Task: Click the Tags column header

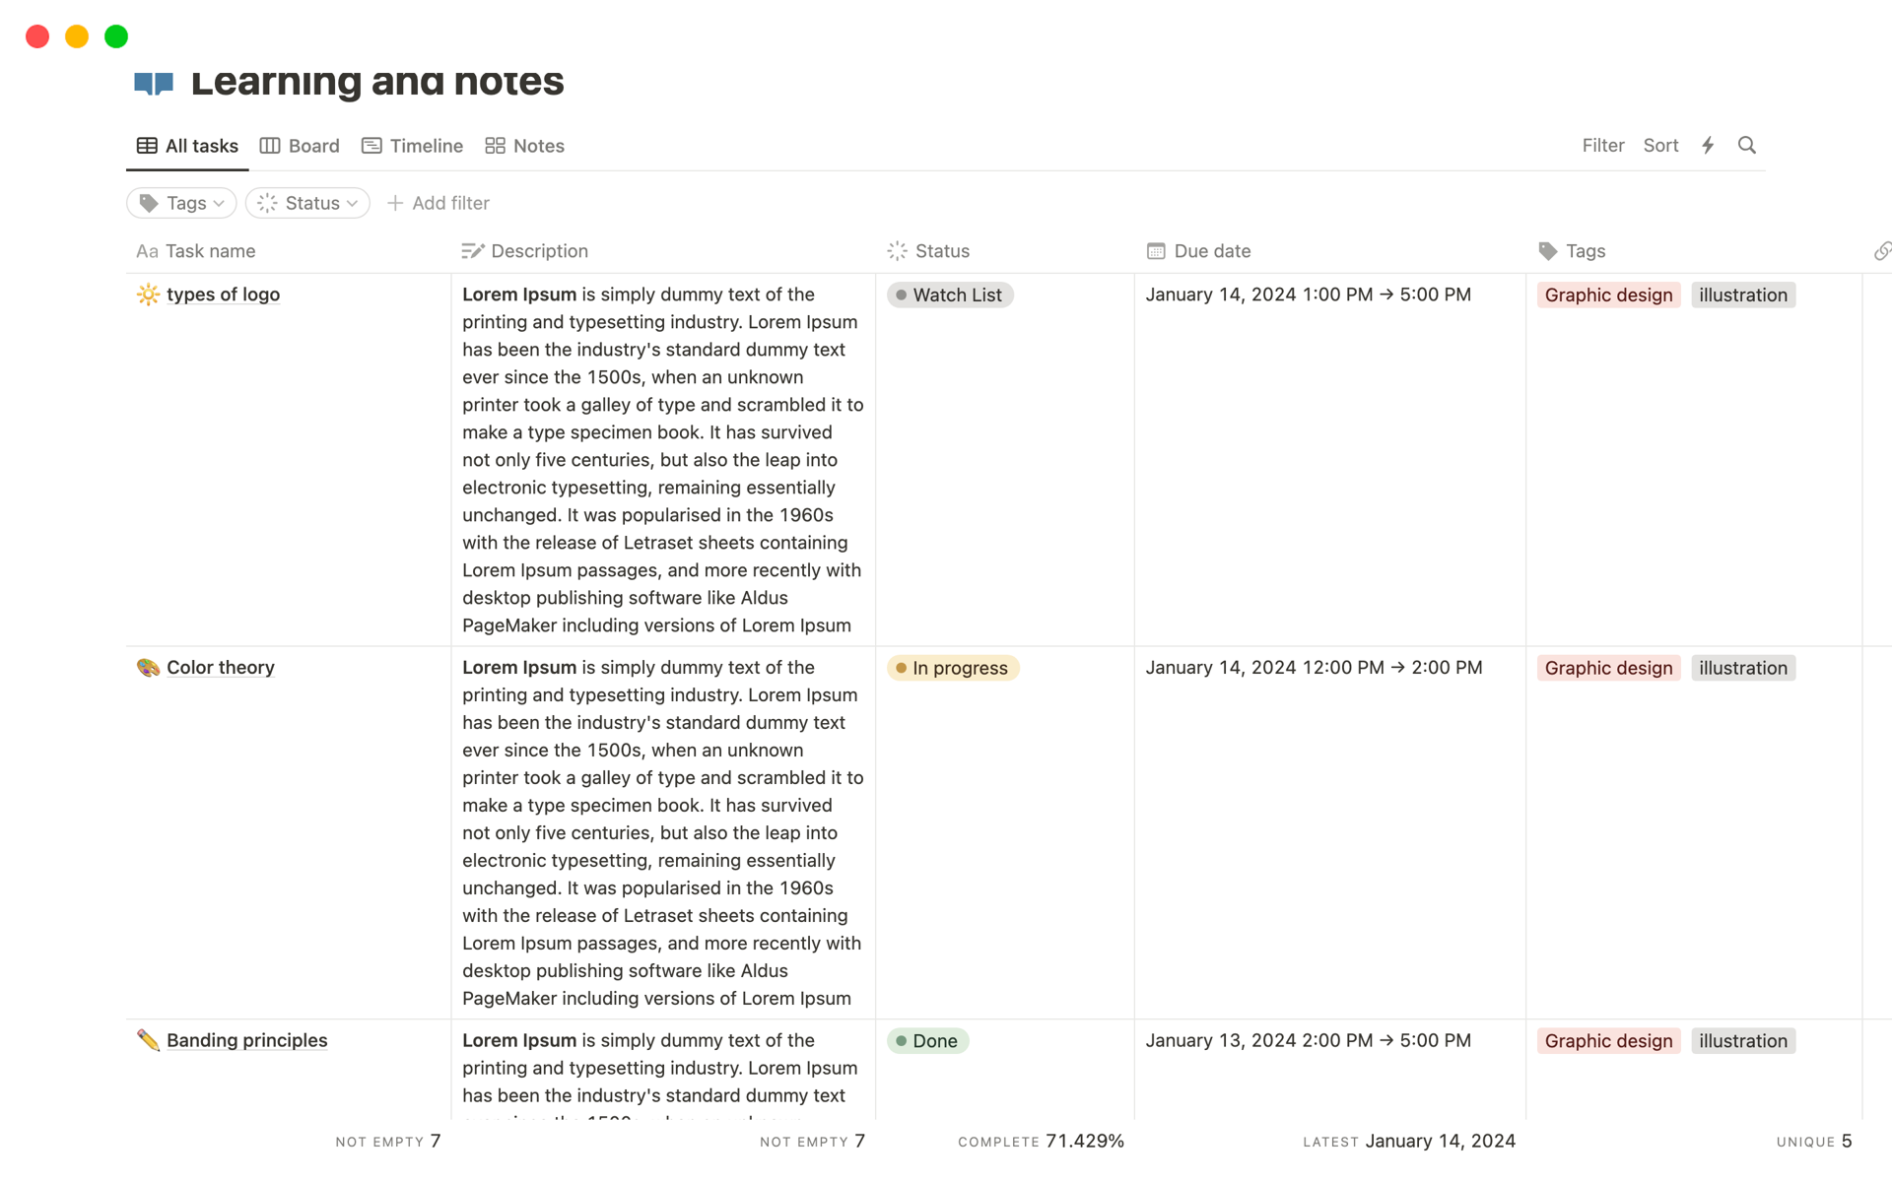Action: [x=1586, y=249]
